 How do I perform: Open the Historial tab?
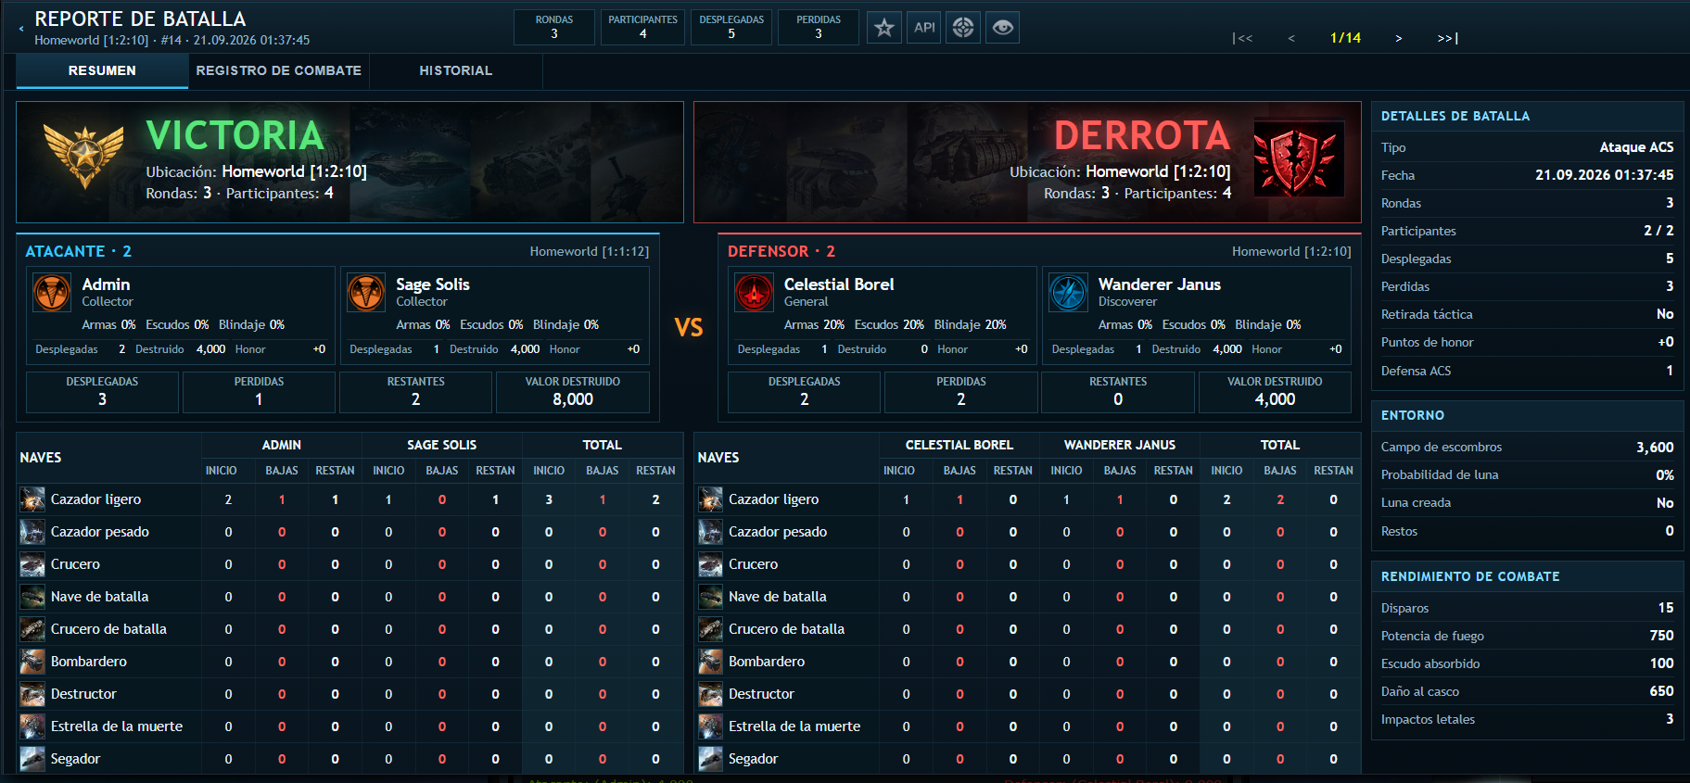tap(456, 70)
